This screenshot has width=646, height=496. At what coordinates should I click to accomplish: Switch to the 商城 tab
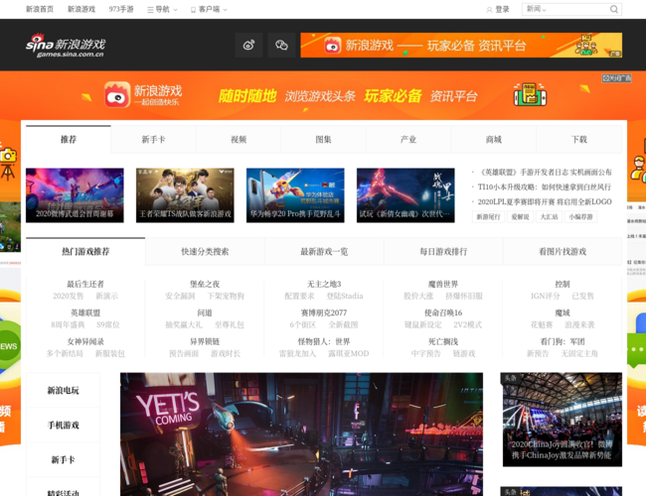point(494,140)
